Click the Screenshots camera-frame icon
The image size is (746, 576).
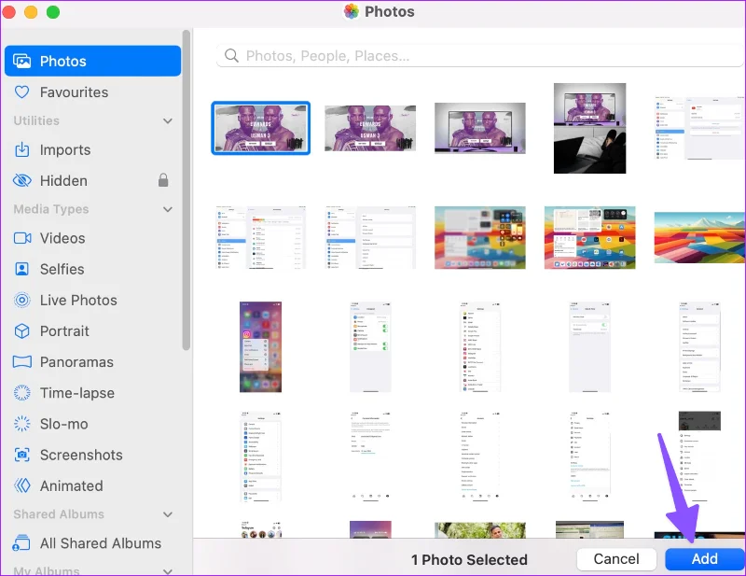[21, 455]
